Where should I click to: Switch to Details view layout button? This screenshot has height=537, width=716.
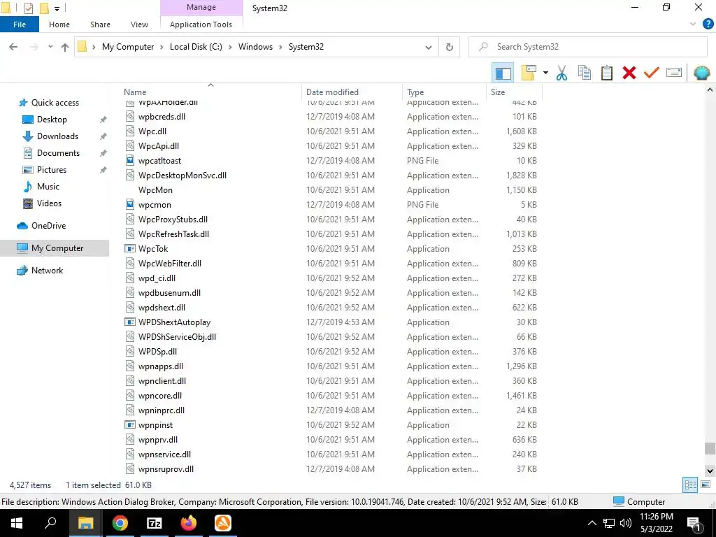tap(690, 485)
